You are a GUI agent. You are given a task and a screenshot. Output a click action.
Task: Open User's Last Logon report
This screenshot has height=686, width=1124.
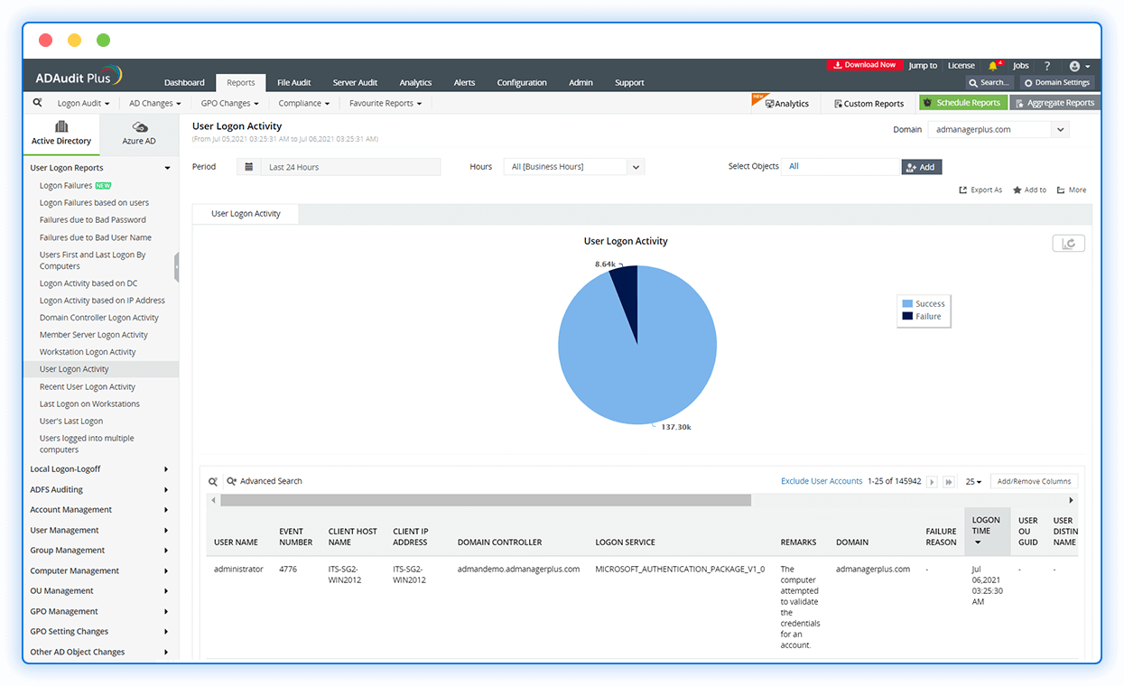click(71, 422)
